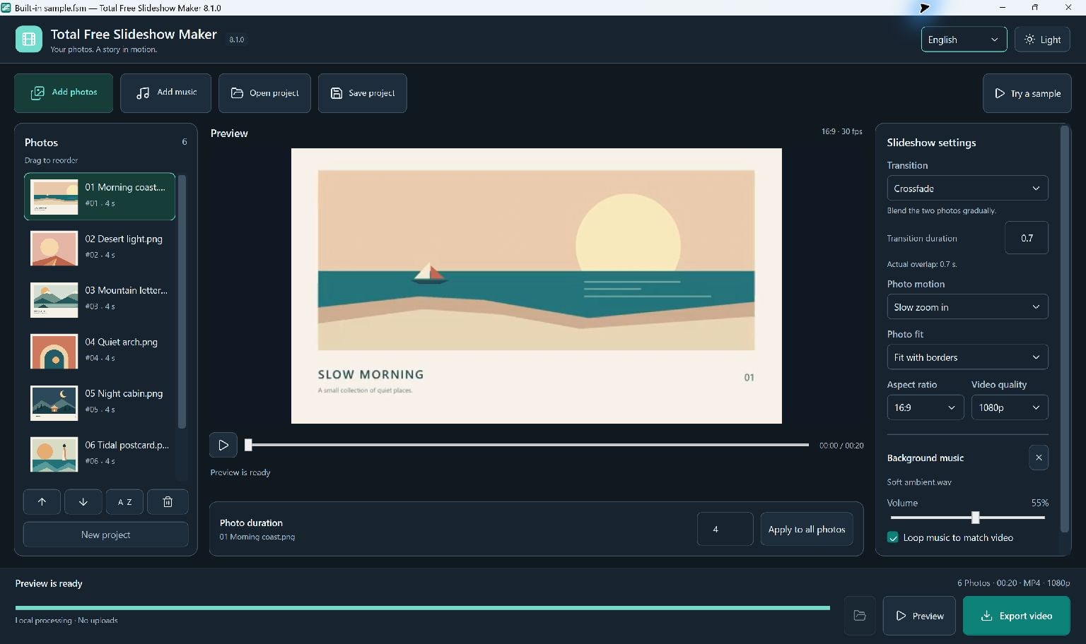Click the Total Free Slideshow Maker logo icon
This screenshot has width=1086, height=644.
click(29, 39)
